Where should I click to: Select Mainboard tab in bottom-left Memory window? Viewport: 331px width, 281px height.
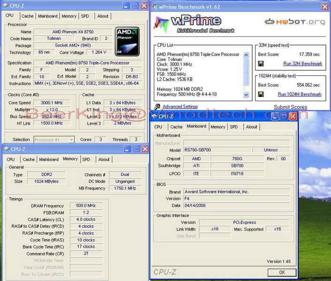(x=49, y=159)
